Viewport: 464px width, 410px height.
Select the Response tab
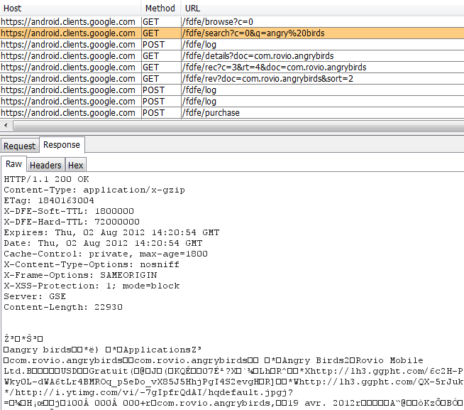pyautogui.click(x=62, y=145)
